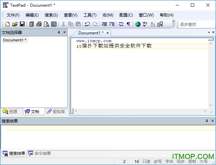Image resolution: width=216 pixels, height=165 pixels.
Task: Save the document with floppy disk icon
Action: (x=22, y=24)
